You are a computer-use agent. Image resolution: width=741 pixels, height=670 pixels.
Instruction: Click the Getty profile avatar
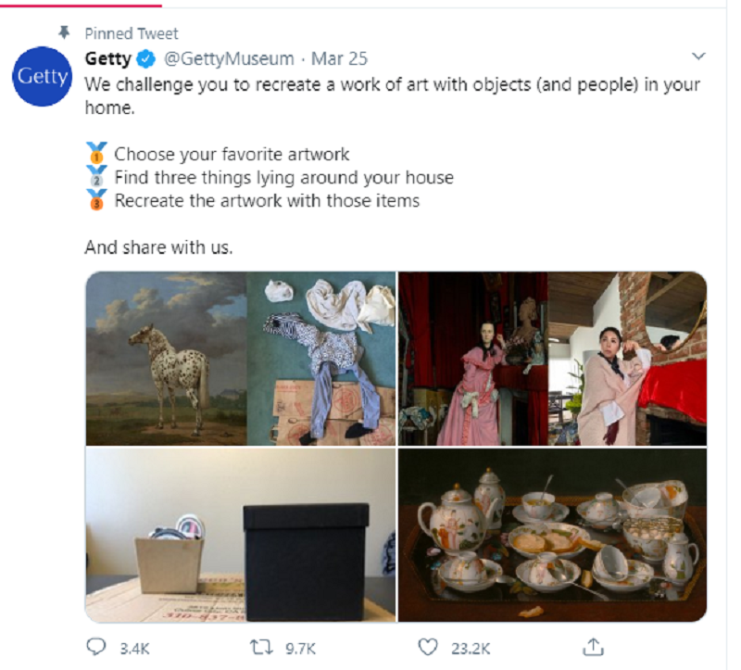tap(43, 76)
